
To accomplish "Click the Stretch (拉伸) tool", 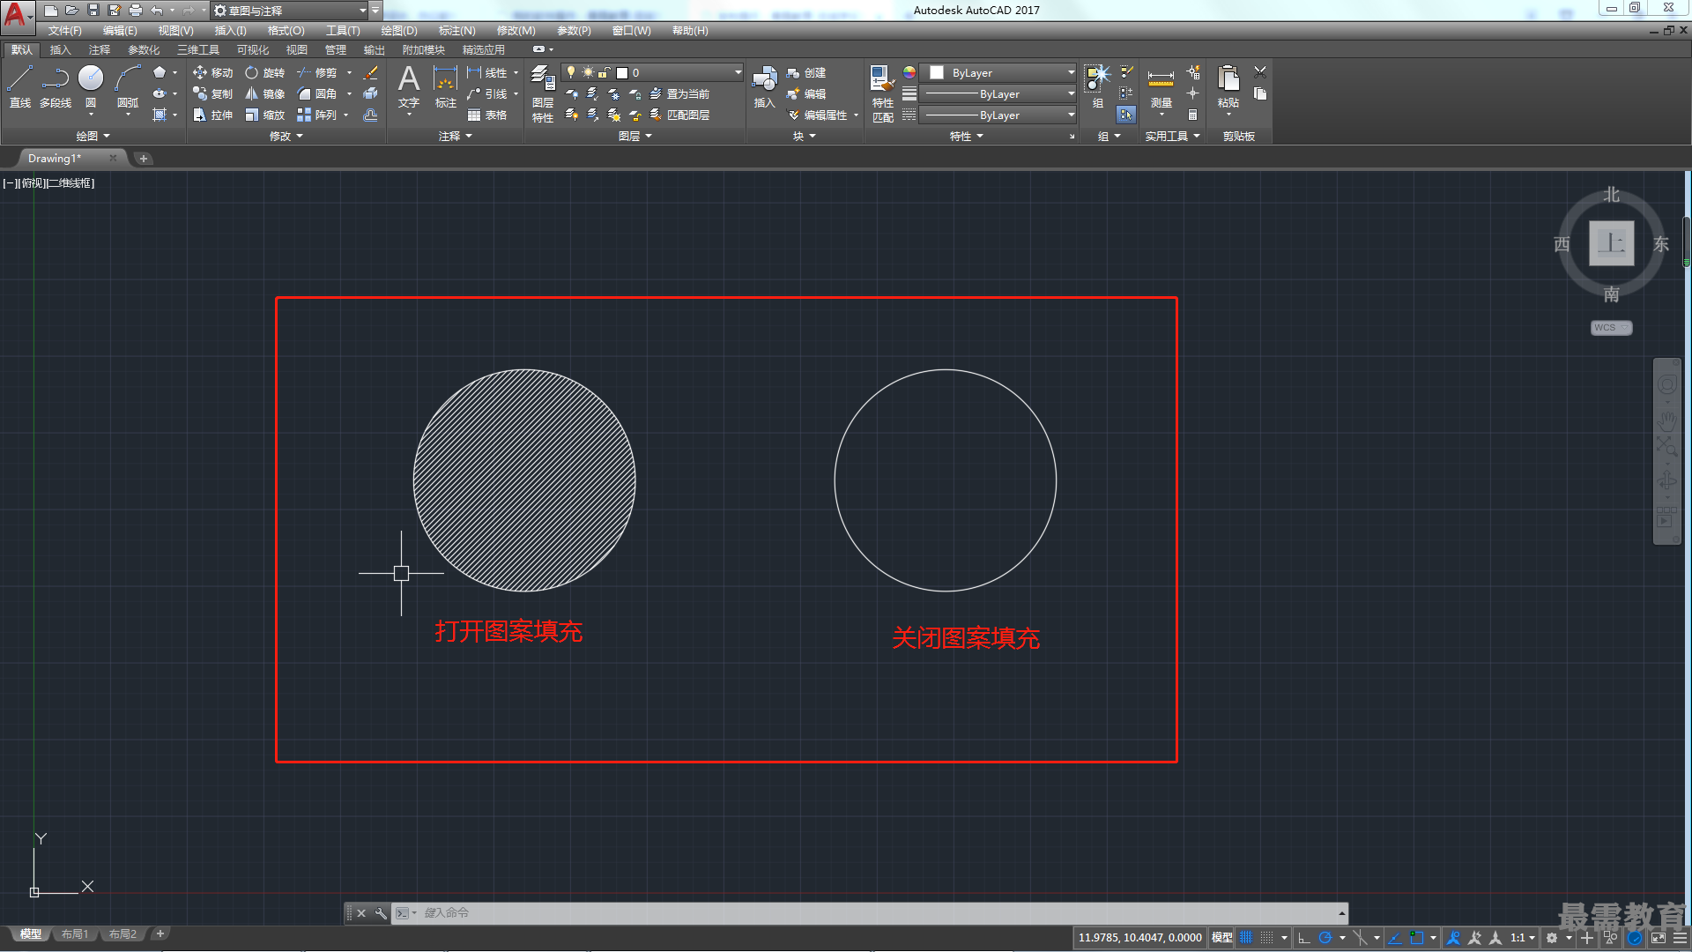I will pos(212,115).
